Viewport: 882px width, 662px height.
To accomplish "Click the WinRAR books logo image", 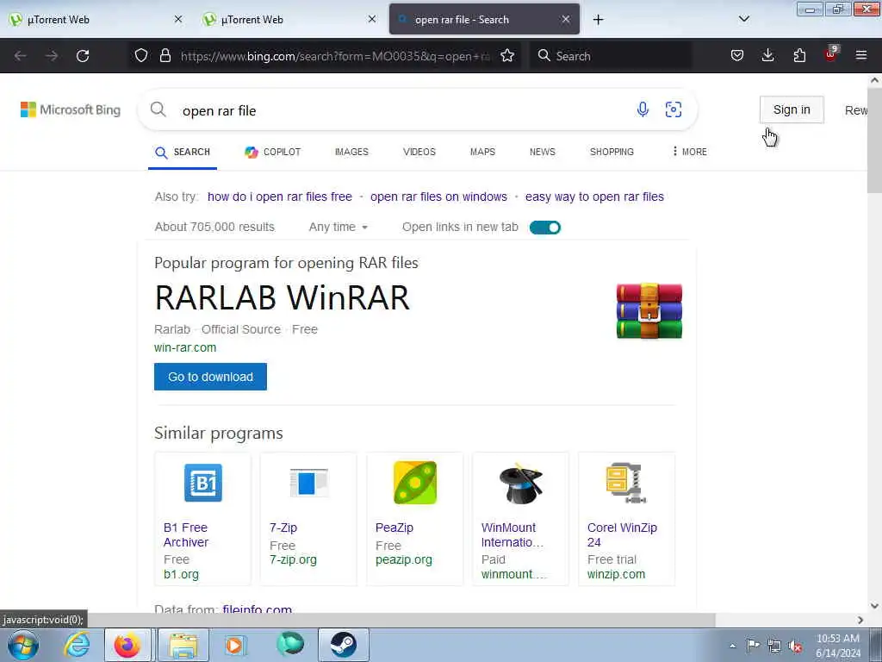I will (x=649, y=310).
